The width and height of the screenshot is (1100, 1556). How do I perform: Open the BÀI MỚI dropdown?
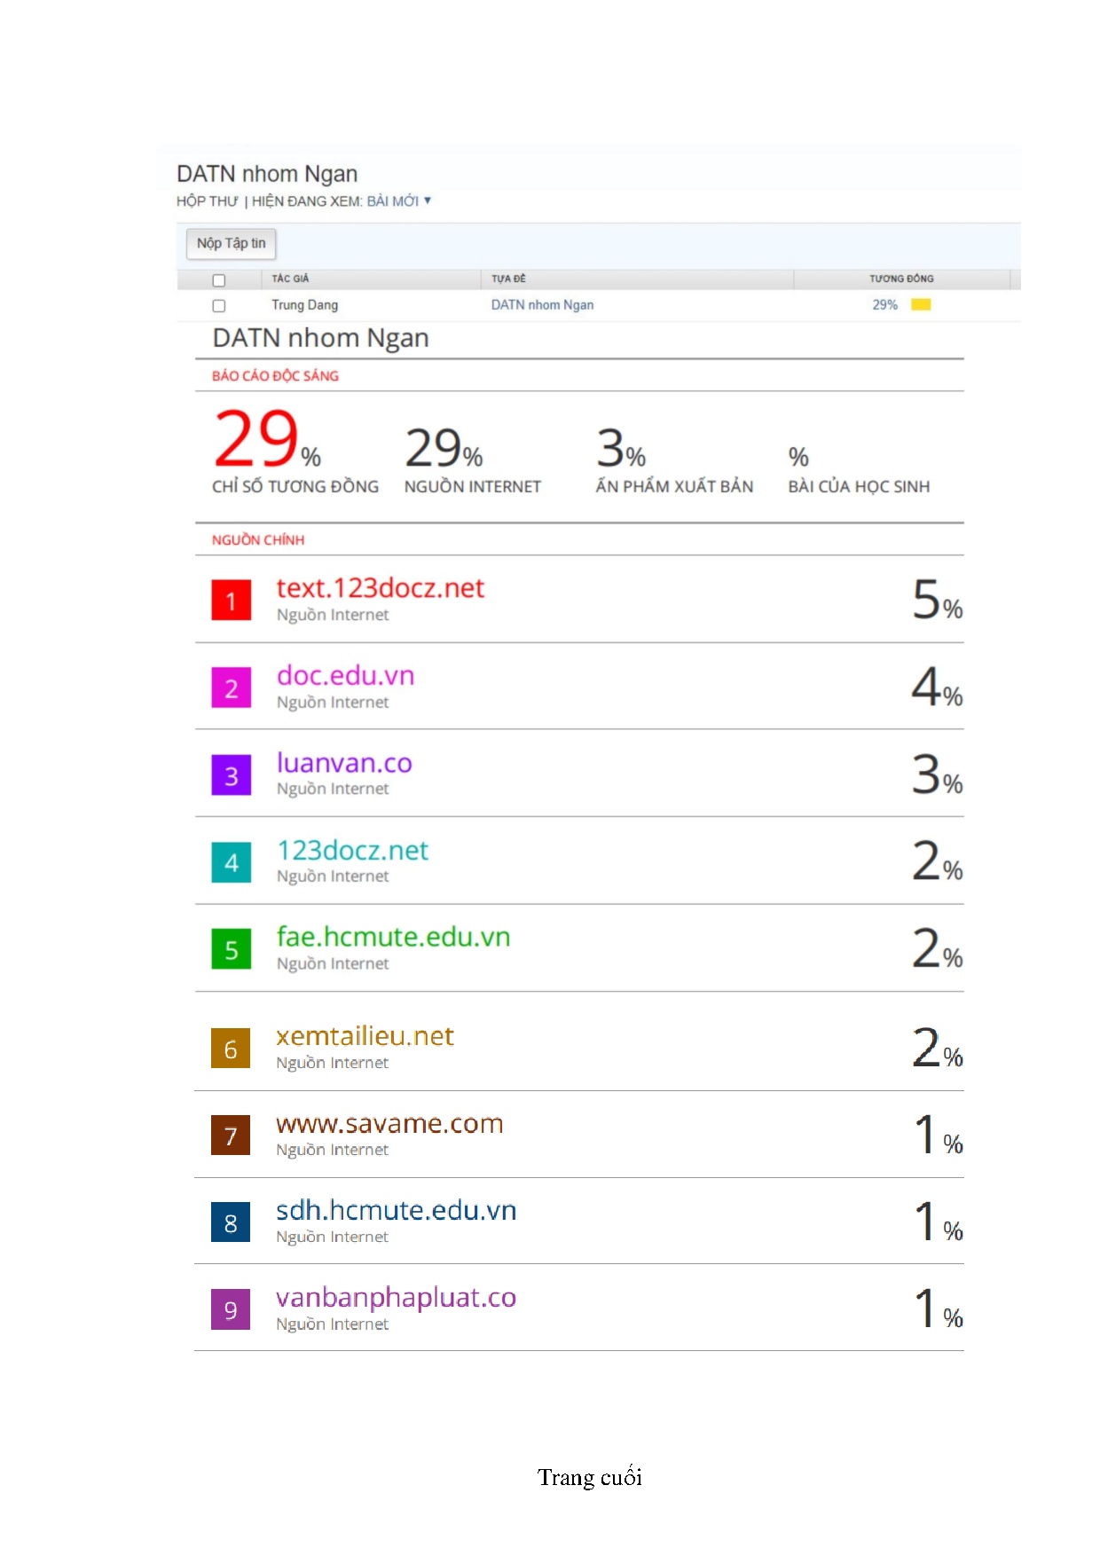tap(398, 201)
